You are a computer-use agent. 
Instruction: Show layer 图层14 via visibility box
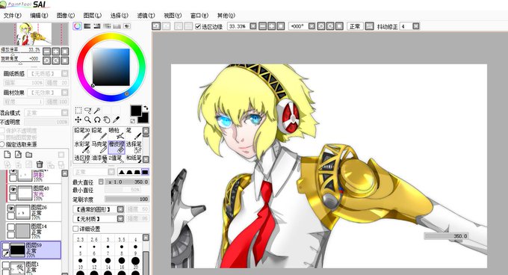coord(11,227)
